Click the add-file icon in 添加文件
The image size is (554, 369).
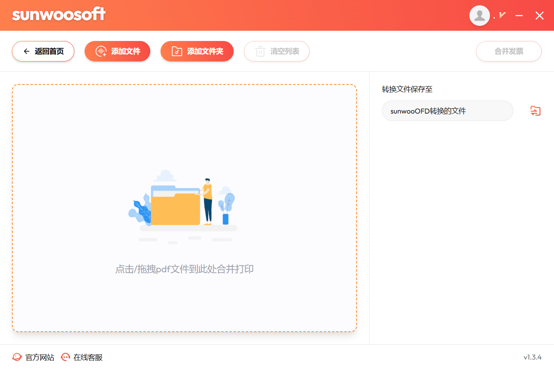click(101, 51)
